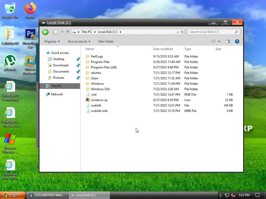Click Local Disk (C:) taskbar button
This screenshot has height=199, width=266.
coord(89,195)
